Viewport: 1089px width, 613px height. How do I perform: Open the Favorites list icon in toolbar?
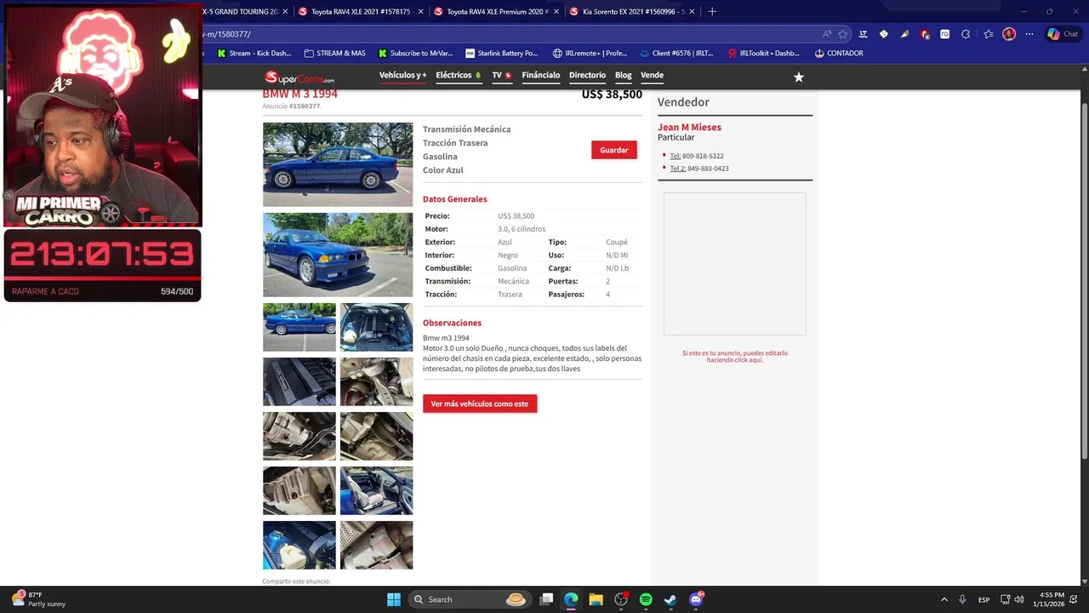click(988, 34)
